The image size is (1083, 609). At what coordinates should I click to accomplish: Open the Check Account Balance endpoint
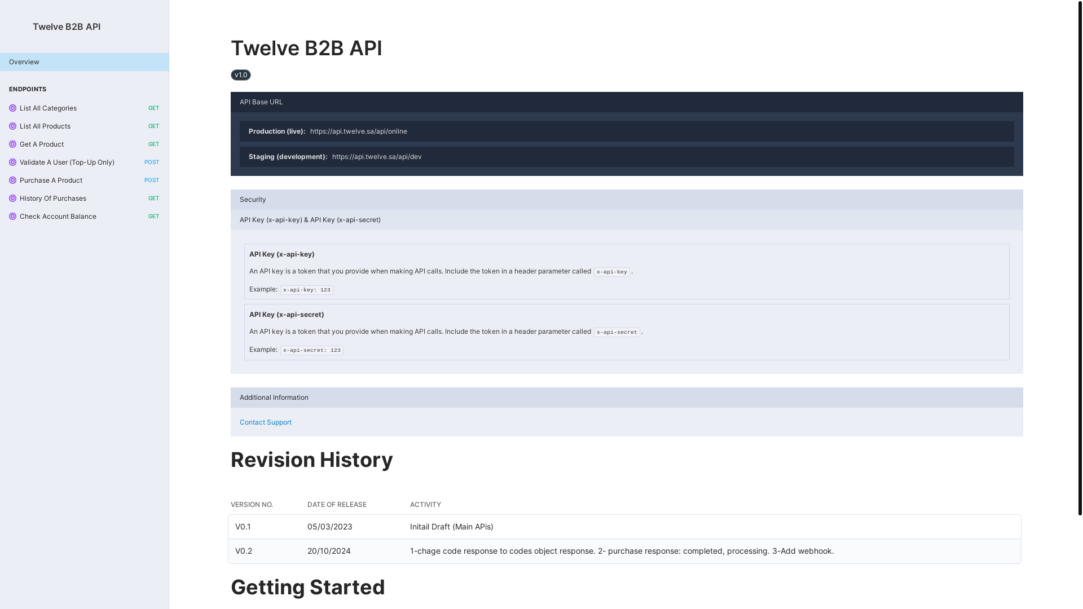coord(84,217)
